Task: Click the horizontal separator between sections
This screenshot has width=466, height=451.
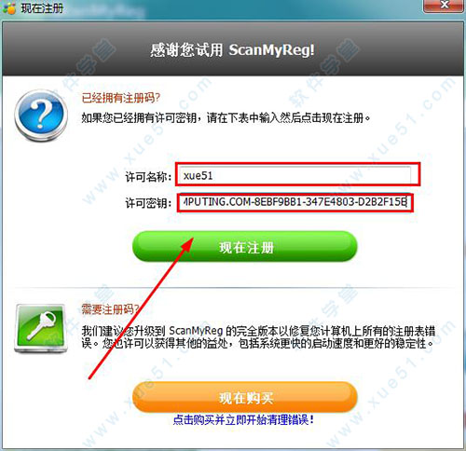Action: [233, 288]
